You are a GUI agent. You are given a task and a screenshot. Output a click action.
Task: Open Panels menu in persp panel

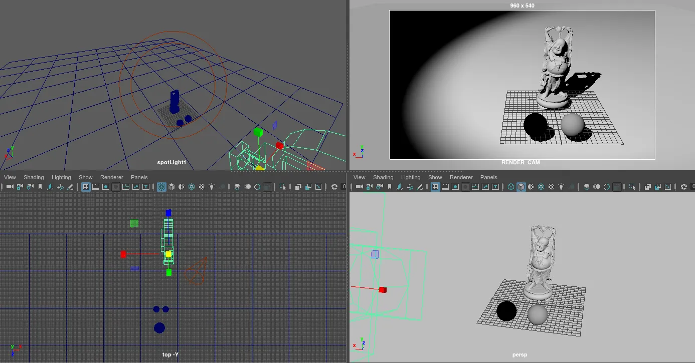pos(488,177)
